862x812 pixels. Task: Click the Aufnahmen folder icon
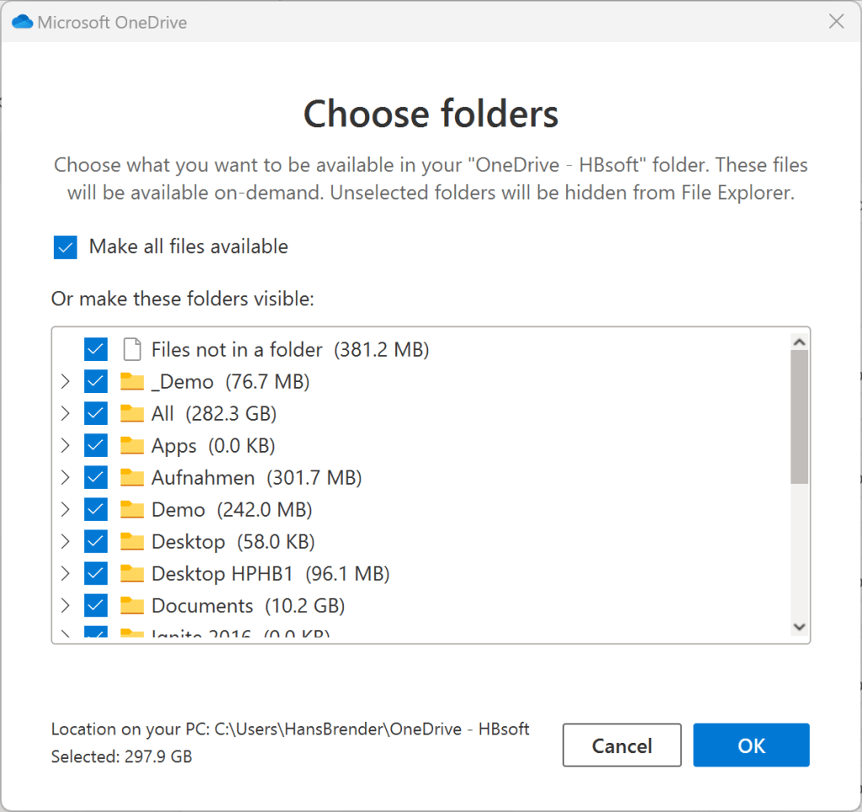click(x=131, y=477)
